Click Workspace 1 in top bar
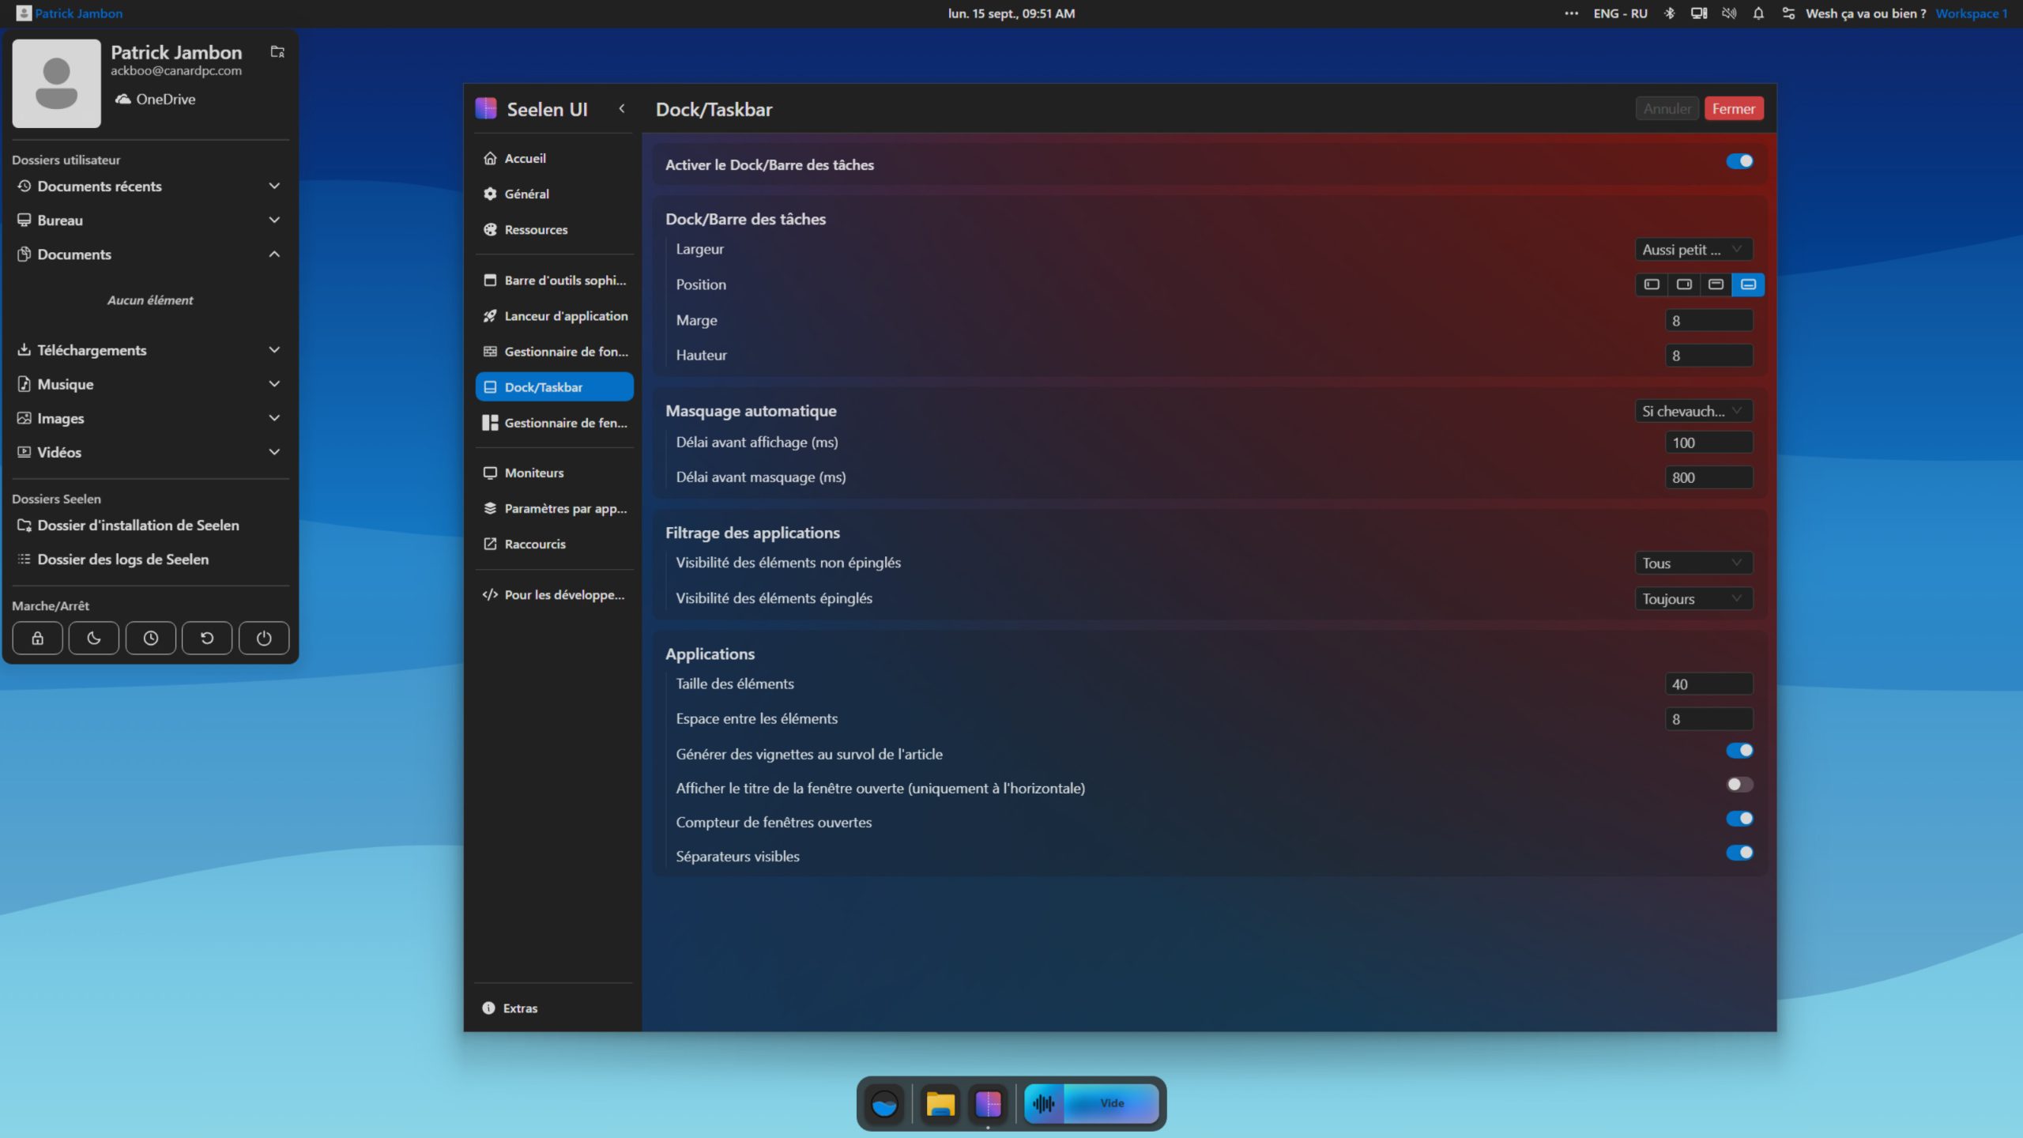 [1971, 13]
